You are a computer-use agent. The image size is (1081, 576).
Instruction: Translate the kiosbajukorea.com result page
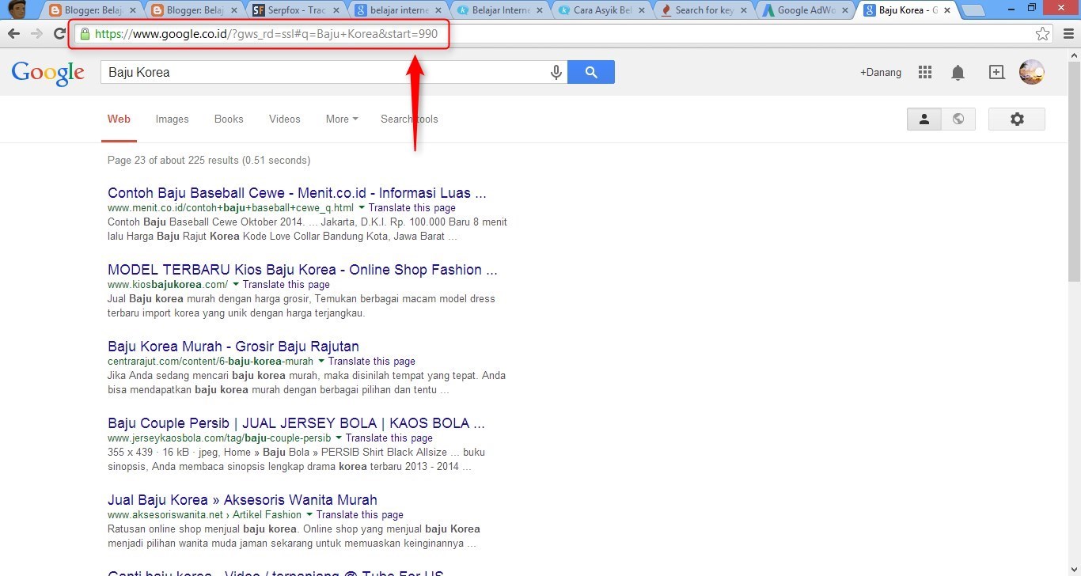click(x=286, y=284)
